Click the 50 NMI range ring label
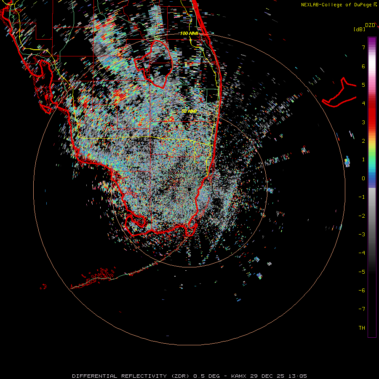The height and width of the screenshot is (379, 379). pos(189,111)
